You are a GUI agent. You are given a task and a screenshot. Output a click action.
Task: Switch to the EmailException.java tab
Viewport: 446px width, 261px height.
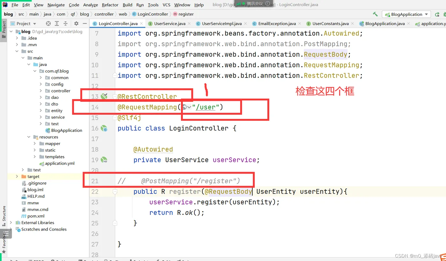click(x=277, y=24)
